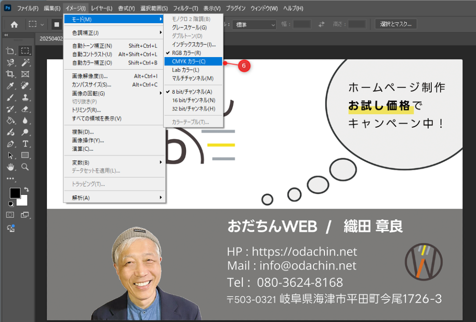Select the Eraser tool
Viewport: 476px width, 322px height.
point(25,109)
